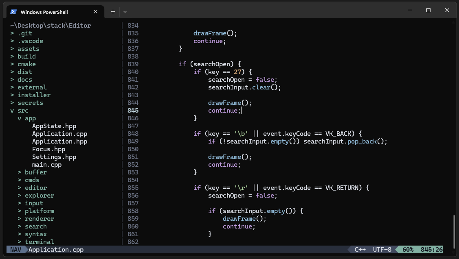Select the Windows PowerShell tab
The width and height of the screenshot is (459, 259).
pos(55,12)
